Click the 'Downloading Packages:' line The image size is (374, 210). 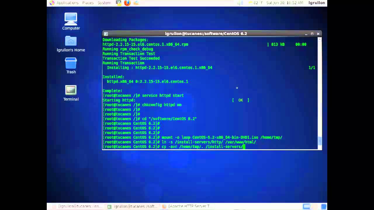tap(125, 40)
